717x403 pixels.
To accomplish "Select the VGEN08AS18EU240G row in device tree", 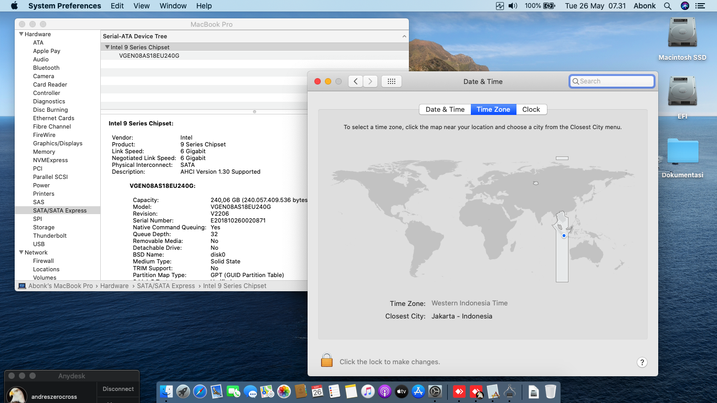I will pyautogui.click(x=255, y=56).
